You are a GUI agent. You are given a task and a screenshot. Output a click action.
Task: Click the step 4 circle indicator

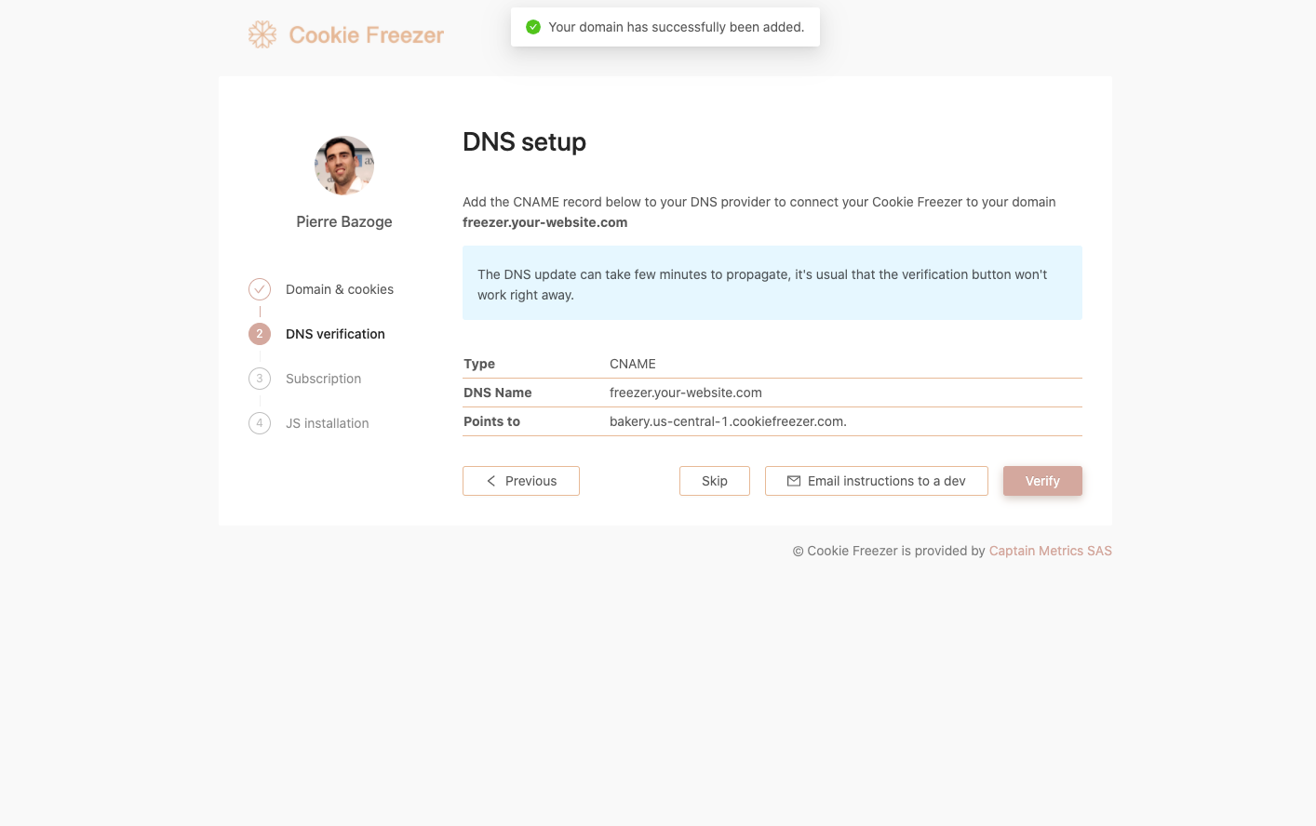coord(260,423)
